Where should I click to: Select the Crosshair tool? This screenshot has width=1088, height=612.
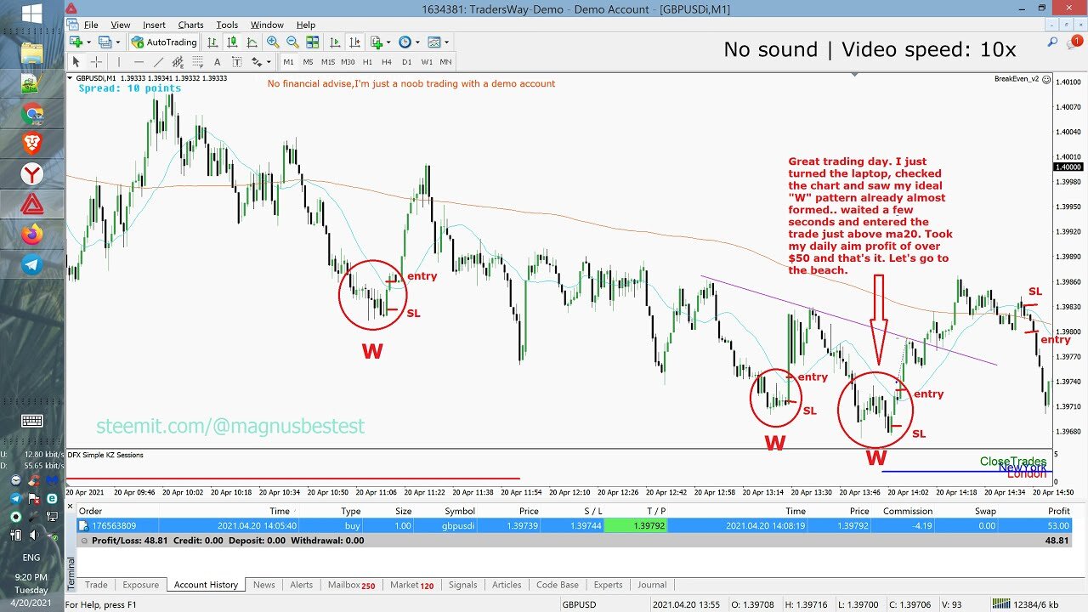point(96,62)
